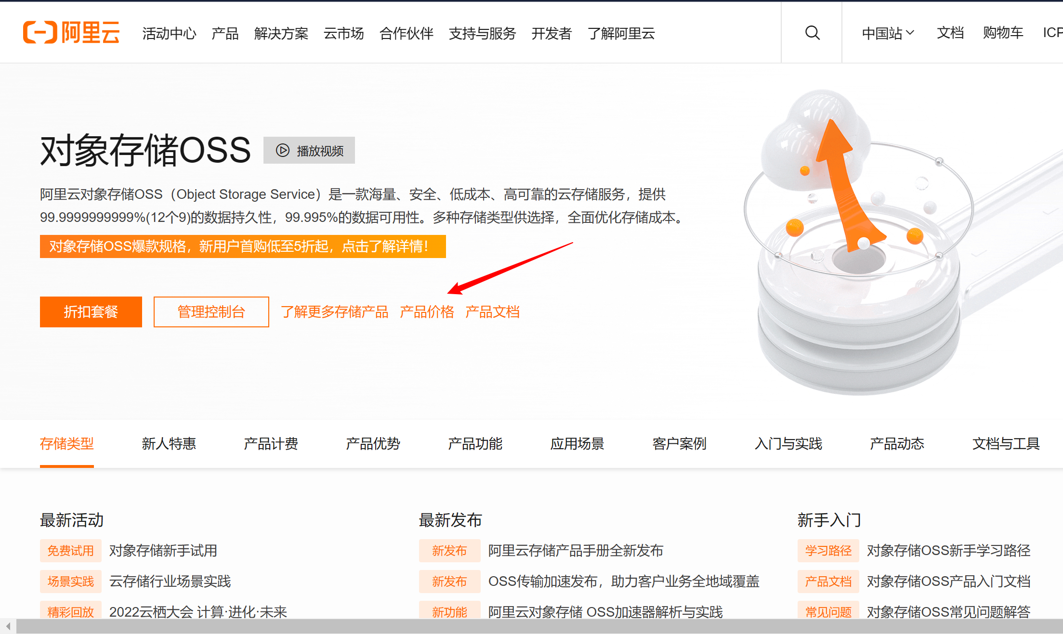Open the 学习路径 tag label
Image resolution: width=1063 pixels, height=634 pixels.
tap(828, 551)
